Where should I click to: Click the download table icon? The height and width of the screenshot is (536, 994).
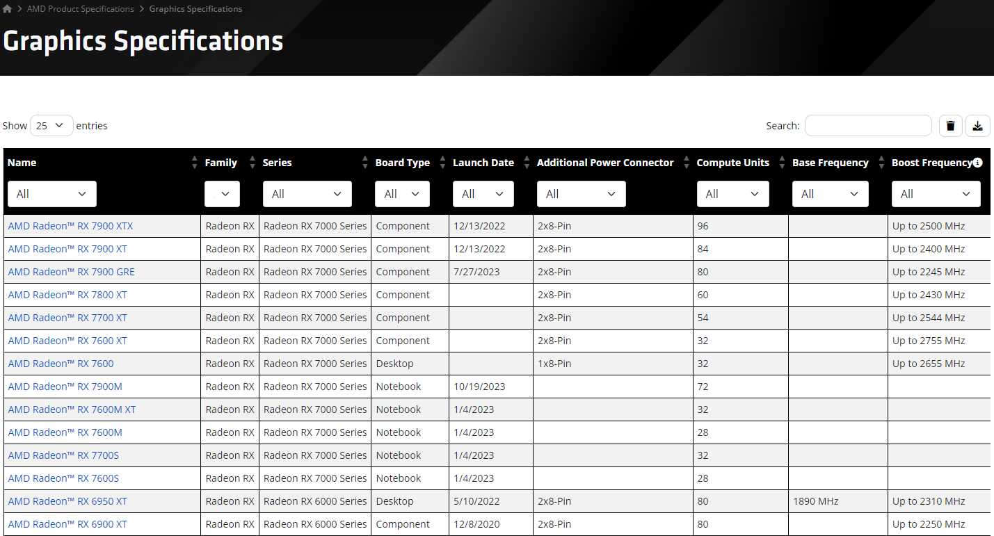point(978,126)
